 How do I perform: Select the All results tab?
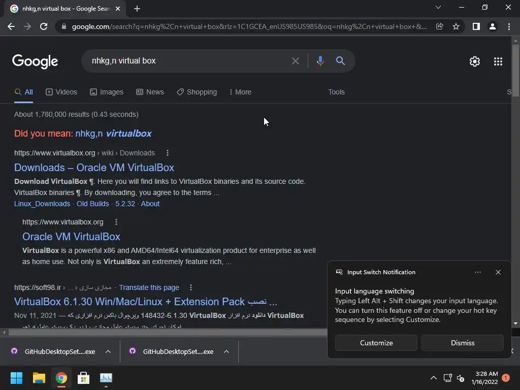pos(23,92)
